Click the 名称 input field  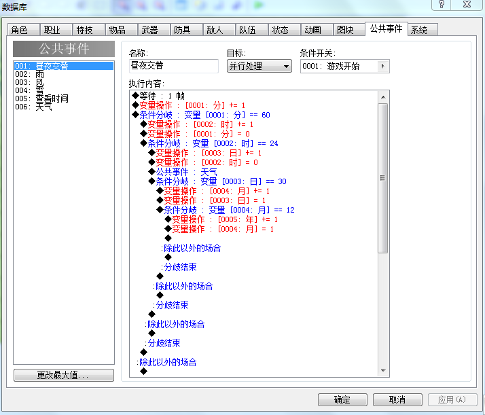tap(174, 66)
